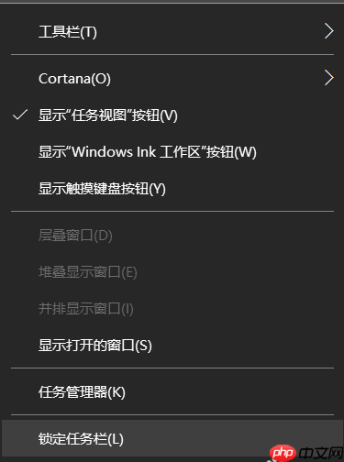The height and width of the screenshot is (462, 344).
Task: Expand the Cortana submenu chevron
Action: click(x=328, y=78)
